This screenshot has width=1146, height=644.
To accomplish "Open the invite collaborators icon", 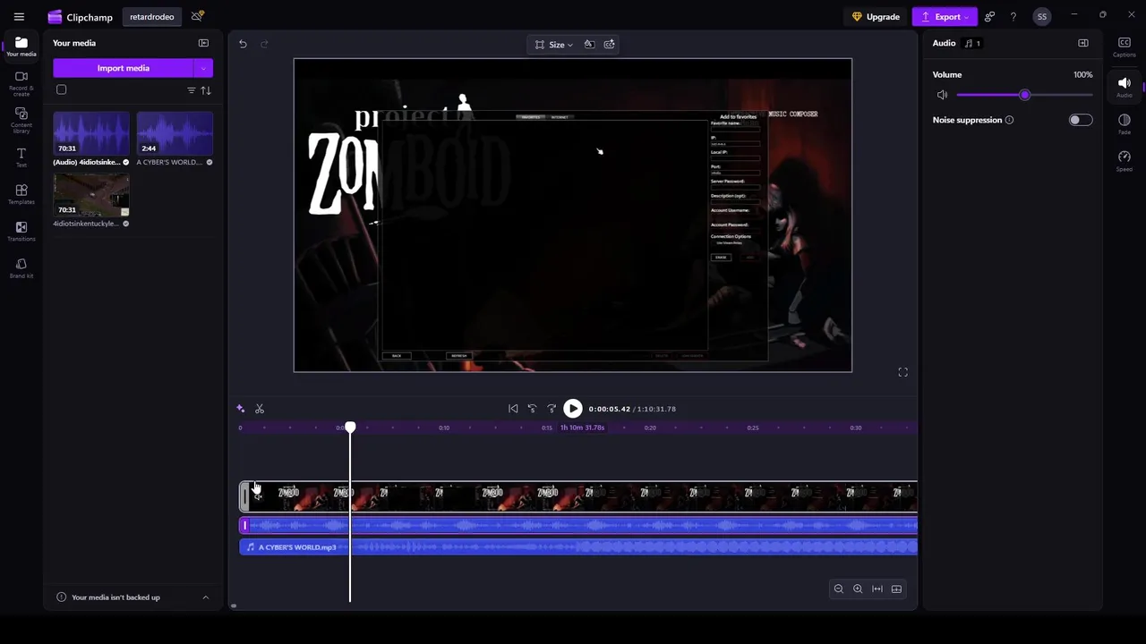I will pyautogui.click(x=989, y=16).
